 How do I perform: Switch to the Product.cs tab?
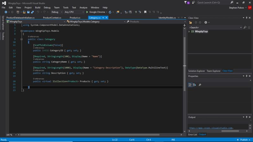pyautogui.click(x=75, y=18)
